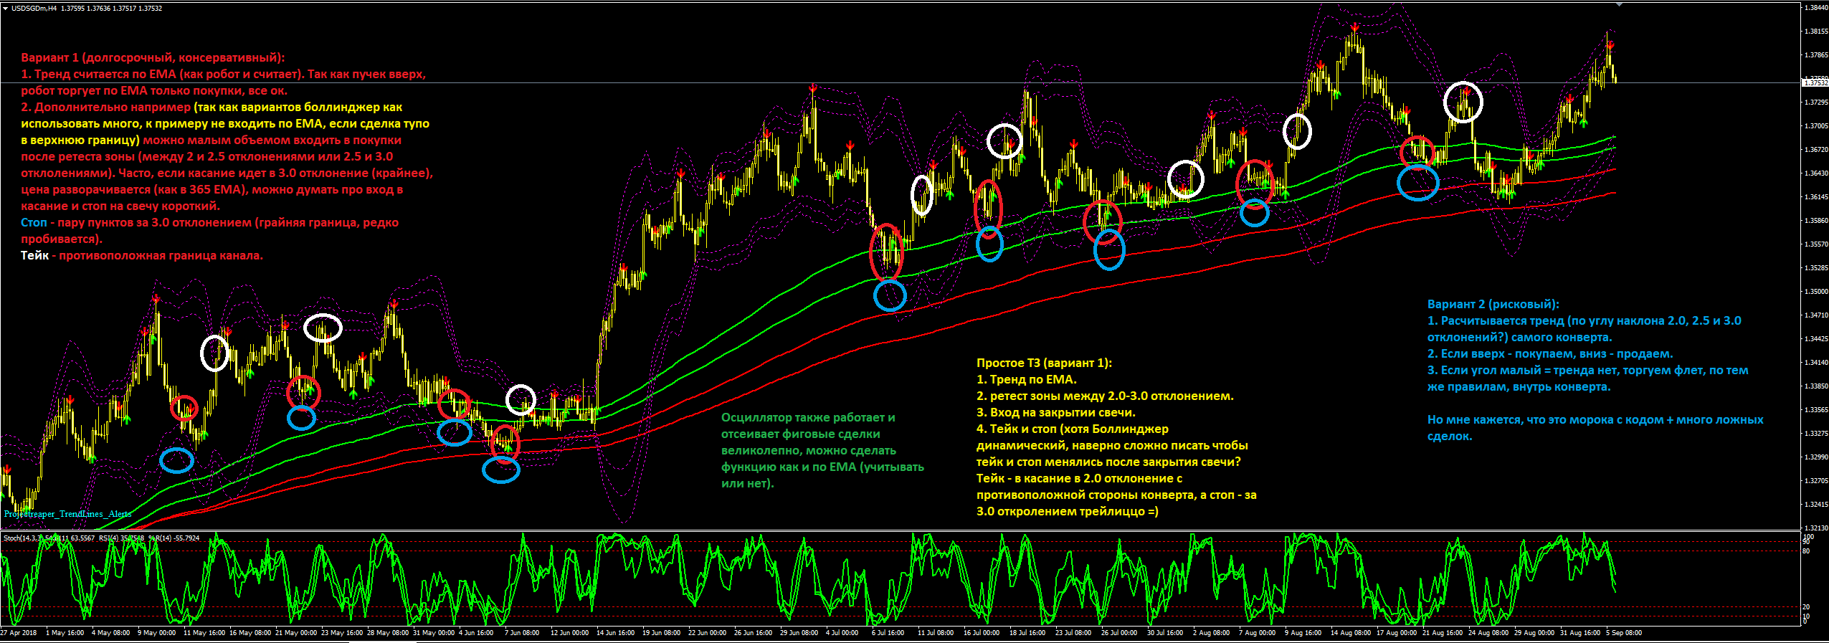Image resolution: width=1829 pixels, height=643 pixels.
Task: Select green line 'функцию как и по EMA'
Action: 822,467
